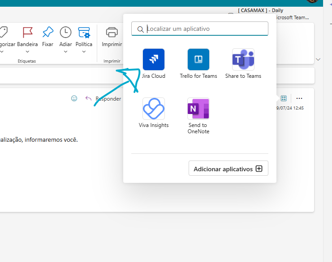
Task: Expand the Categorizar dropdown chevron
Action: pyautogui.click(x=2, y=51)
